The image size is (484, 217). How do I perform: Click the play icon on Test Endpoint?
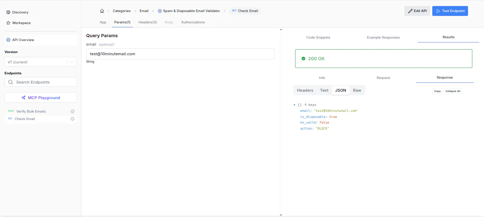[438, 11]
